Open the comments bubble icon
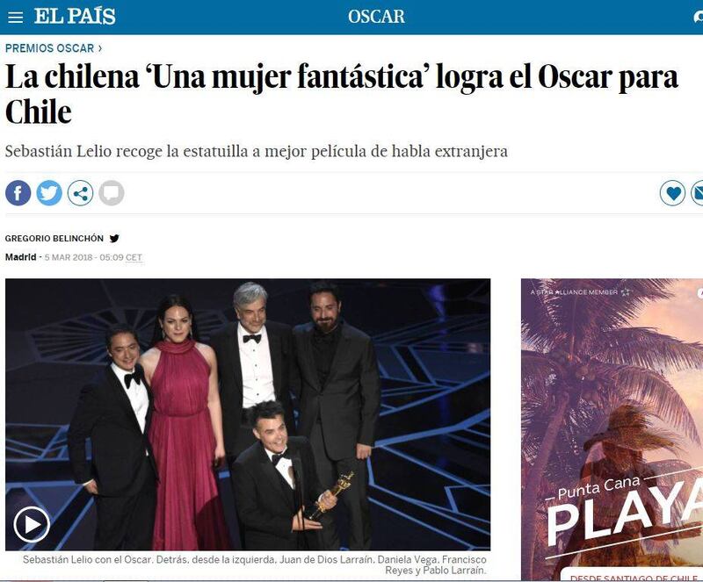The width and height of the screenshot is (703, 582). click(x=112, y=193)
